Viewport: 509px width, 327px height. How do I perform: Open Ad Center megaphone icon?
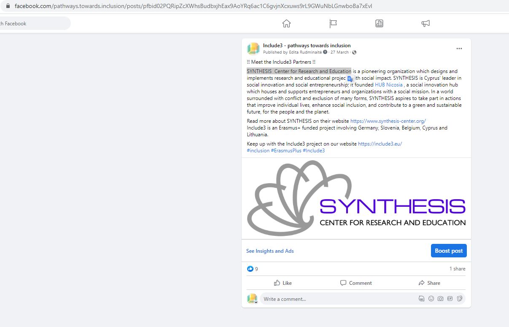click(x=426, y=24)
